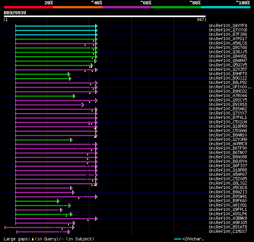Select UniRef100_B6U9Y4 hit name

point(228,162)
